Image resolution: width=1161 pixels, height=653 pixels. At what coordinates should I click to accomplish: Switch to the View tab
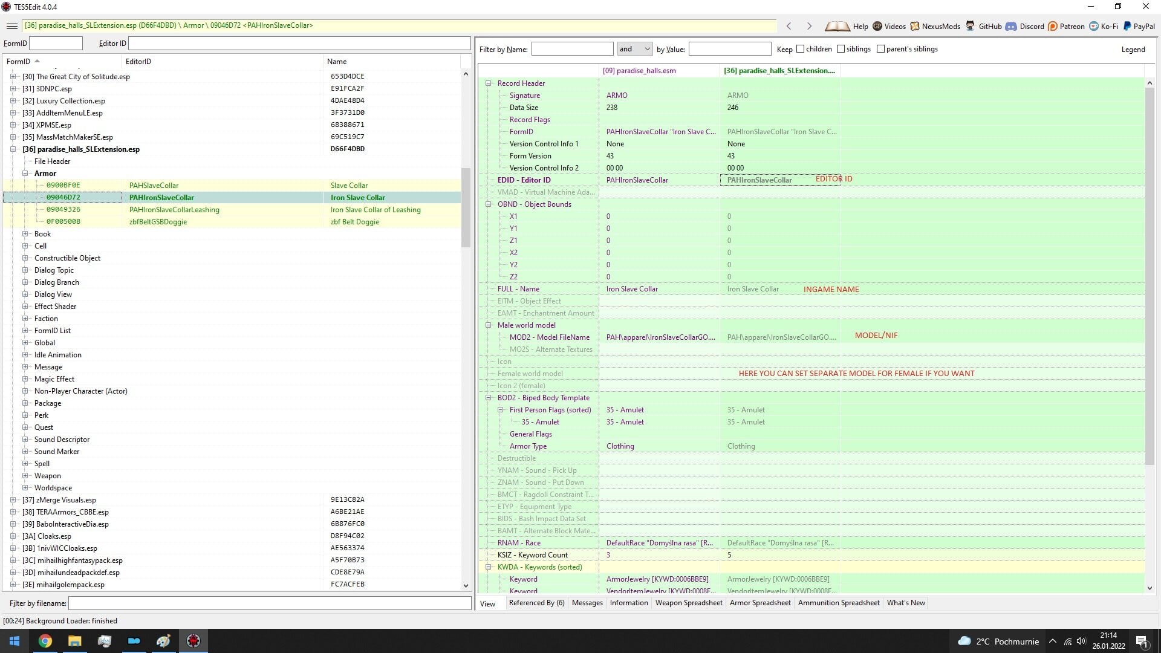coord(488,603)
